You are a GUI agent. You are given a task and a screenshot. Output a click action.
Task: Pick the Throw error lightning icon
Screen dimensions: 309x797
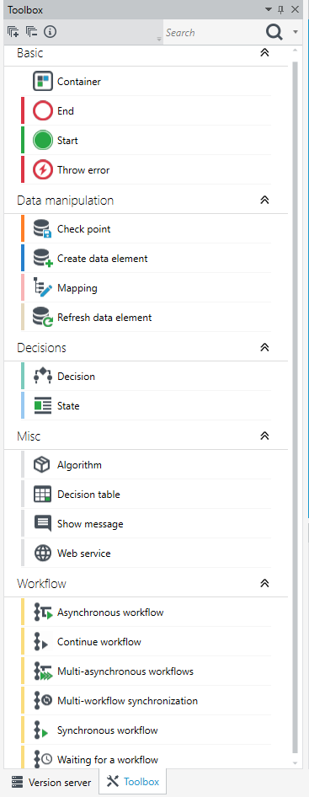pos(43,170)
